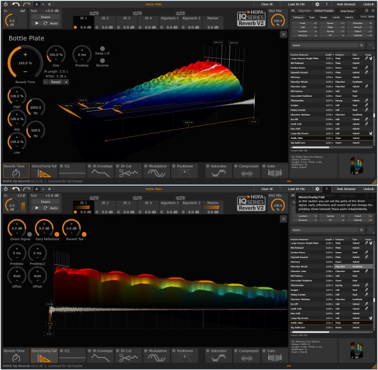Image resolution: width=378 pixels, height=370 pixels.
Task: Open Modulation sine wave module in top window
Action: (156, 171)
